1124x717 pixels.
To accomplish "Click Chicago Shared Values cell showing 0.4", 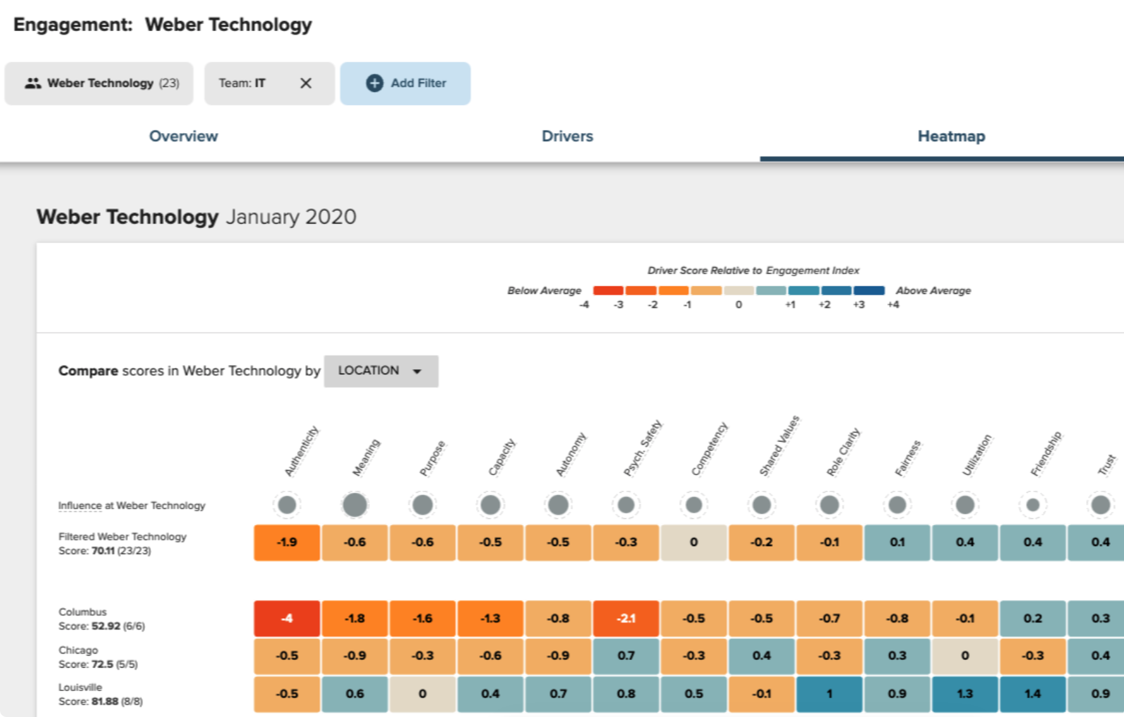I will pos(762,656).
